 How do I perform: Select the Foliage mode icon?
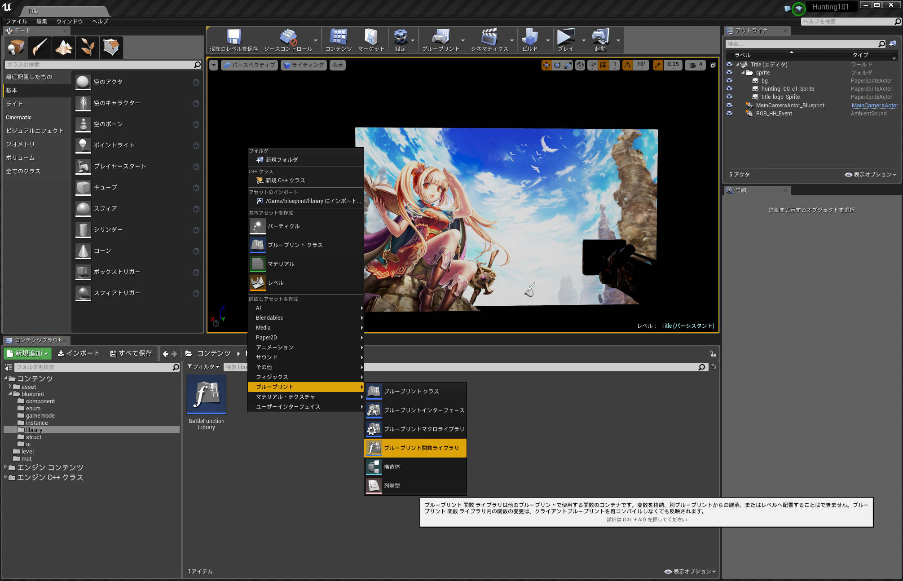[x=88, y=47]
